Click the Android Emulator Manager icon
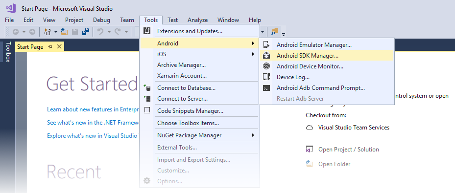Viewport: 455px width, 193px height. [x=266, y=45]
